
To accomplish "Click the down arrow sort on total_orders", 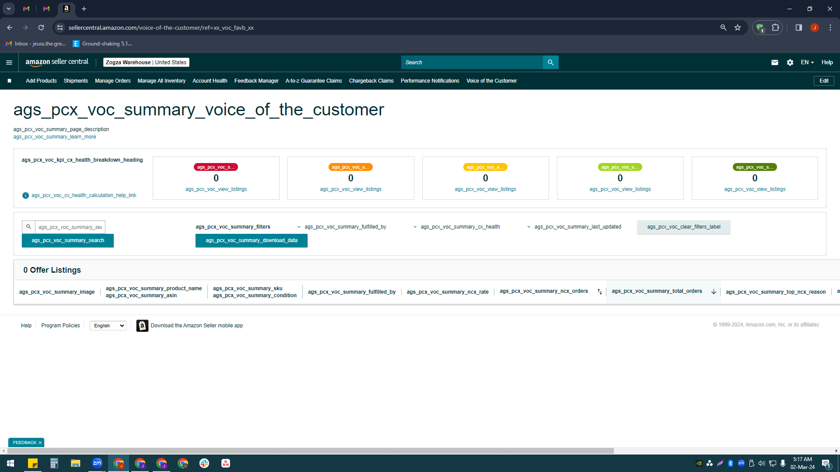I will pyautogui.click(x=714, y=292).
